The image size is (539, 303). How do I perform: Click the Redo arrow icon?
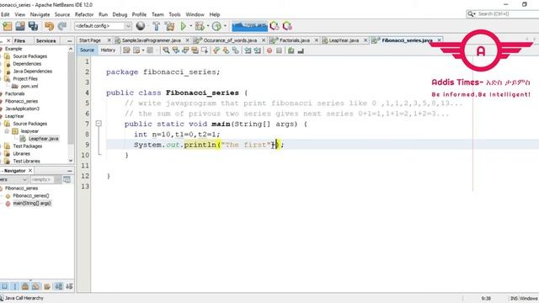pyautogui.click(x=62, y=26)
